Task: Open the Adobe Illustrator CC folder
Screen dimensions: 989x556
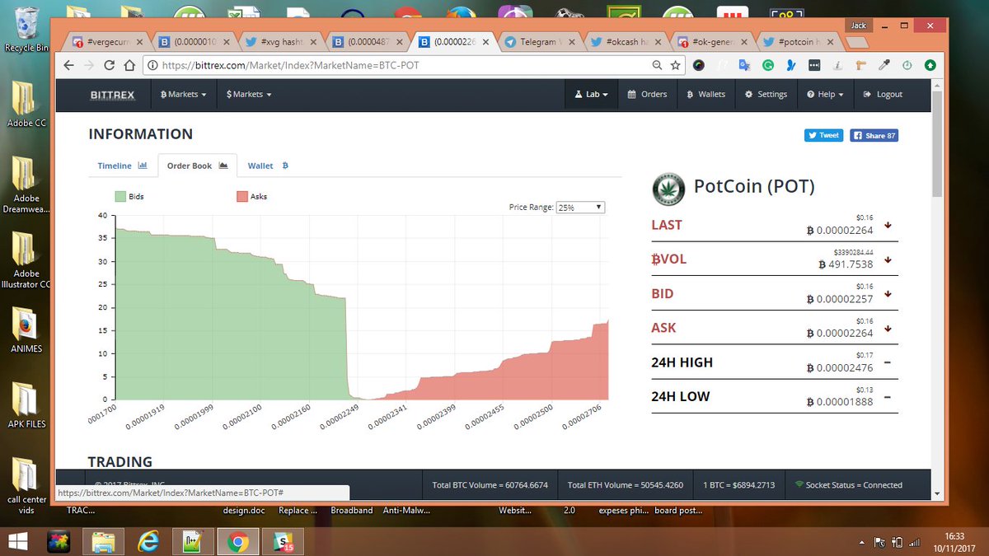Action: coord(26,259)
